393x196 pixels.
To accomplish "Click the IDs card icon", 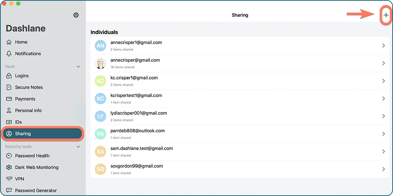I will tap(9, 122).
